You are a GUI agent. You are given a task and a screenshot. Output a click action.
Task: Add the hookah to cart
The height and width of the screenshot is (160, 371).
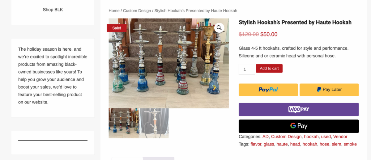point(269,69)
